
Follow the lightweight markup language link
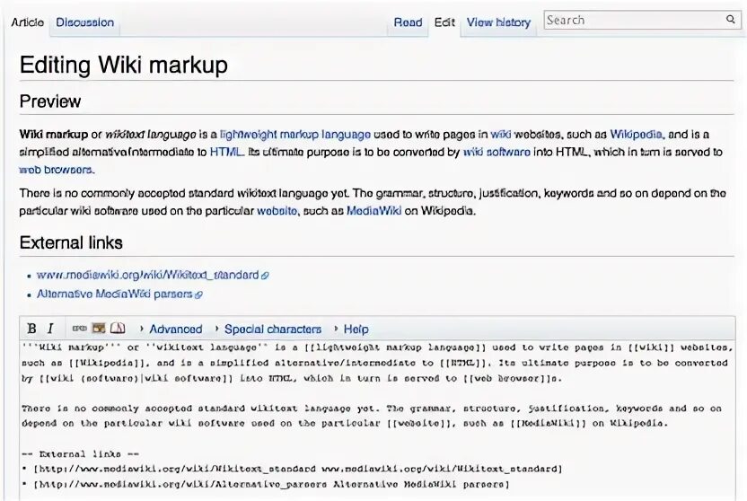click(294, 135)
